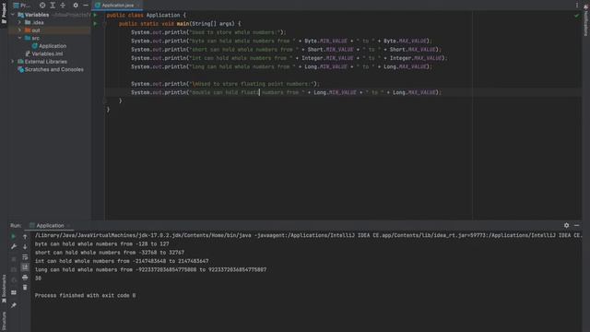Select the src folder label
The width and height of the screenshot is (590, 332).
(35, 38)
